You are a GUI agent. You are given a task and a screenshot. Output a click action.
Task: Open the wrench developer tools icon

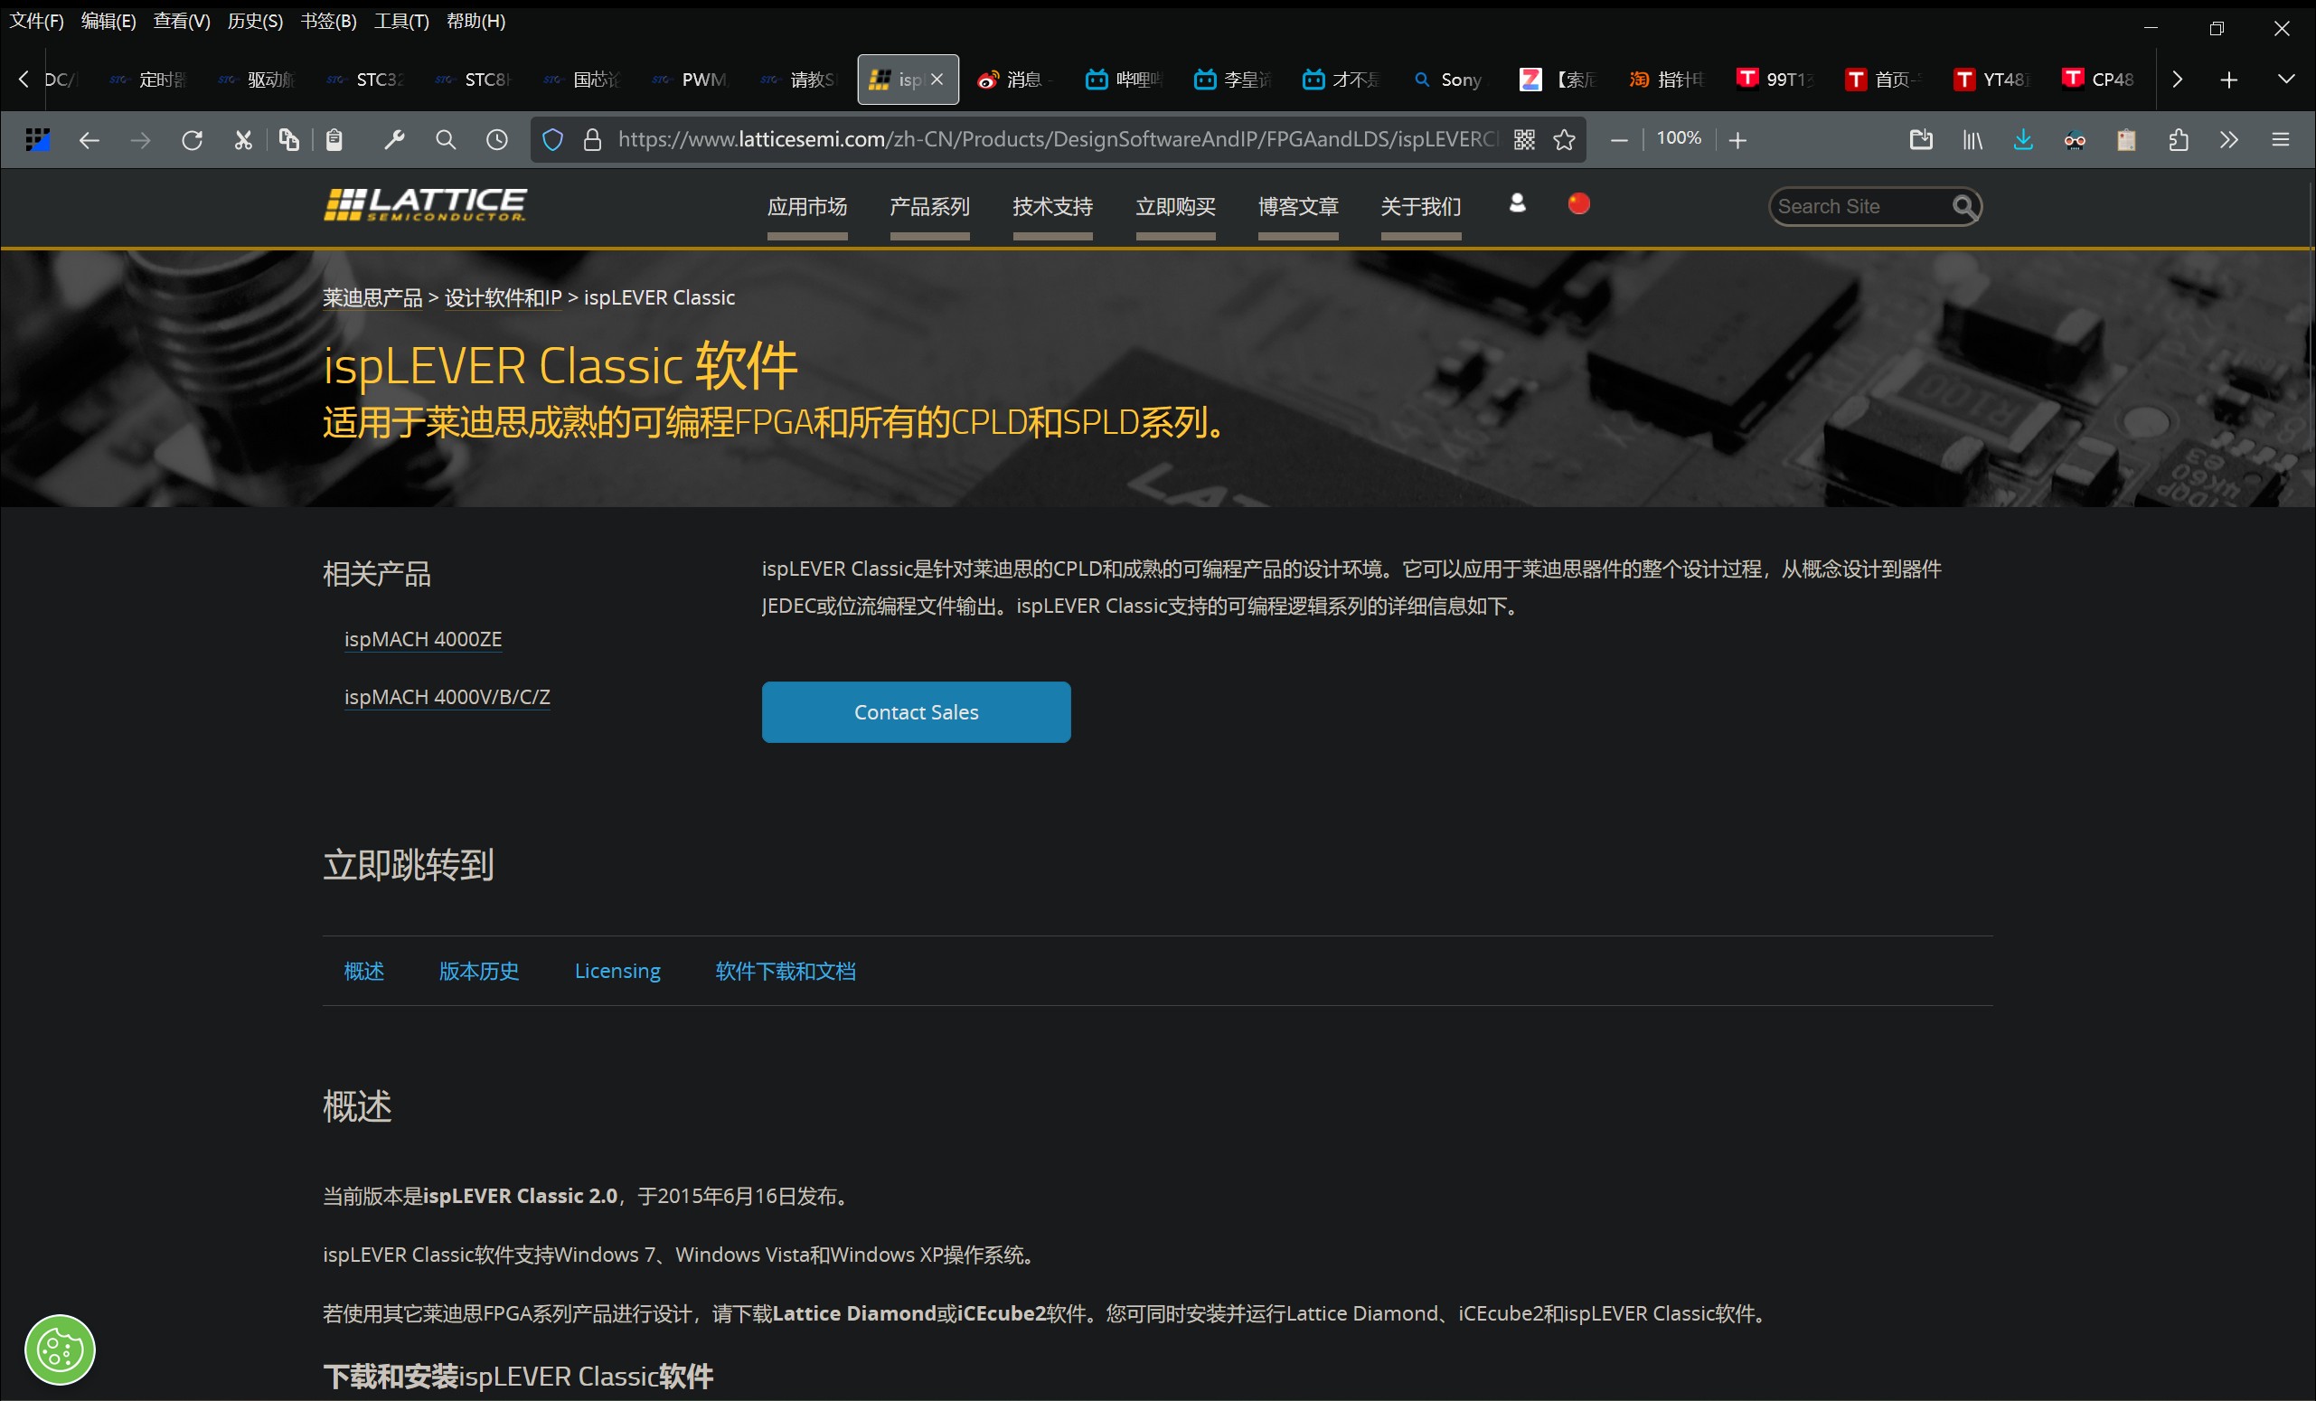point(394,140)
